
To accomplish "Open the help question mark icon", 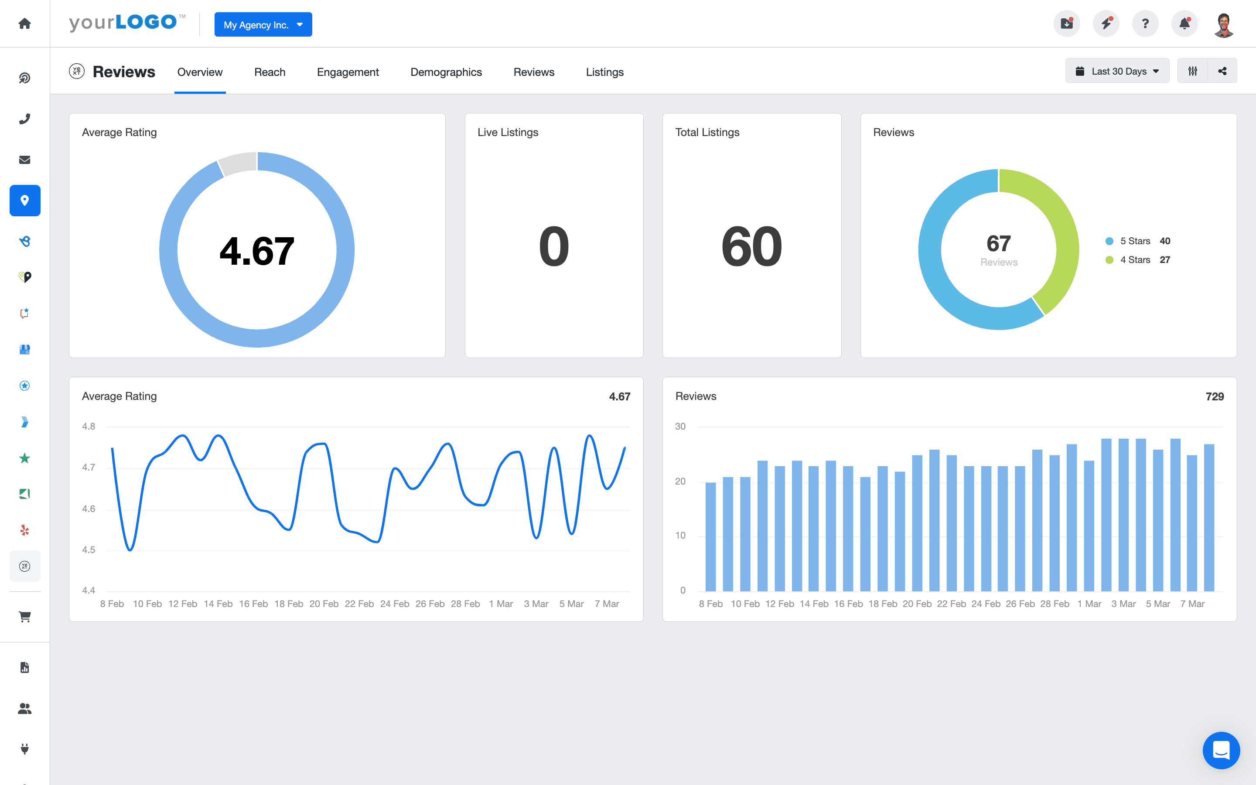I will [x=1145, y=24].
